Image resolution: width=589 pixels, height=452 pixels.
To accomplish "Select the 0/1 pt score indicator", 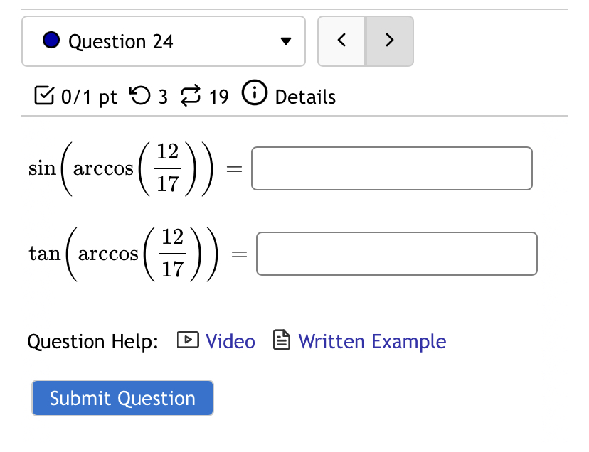I will (x=90, y=96).
